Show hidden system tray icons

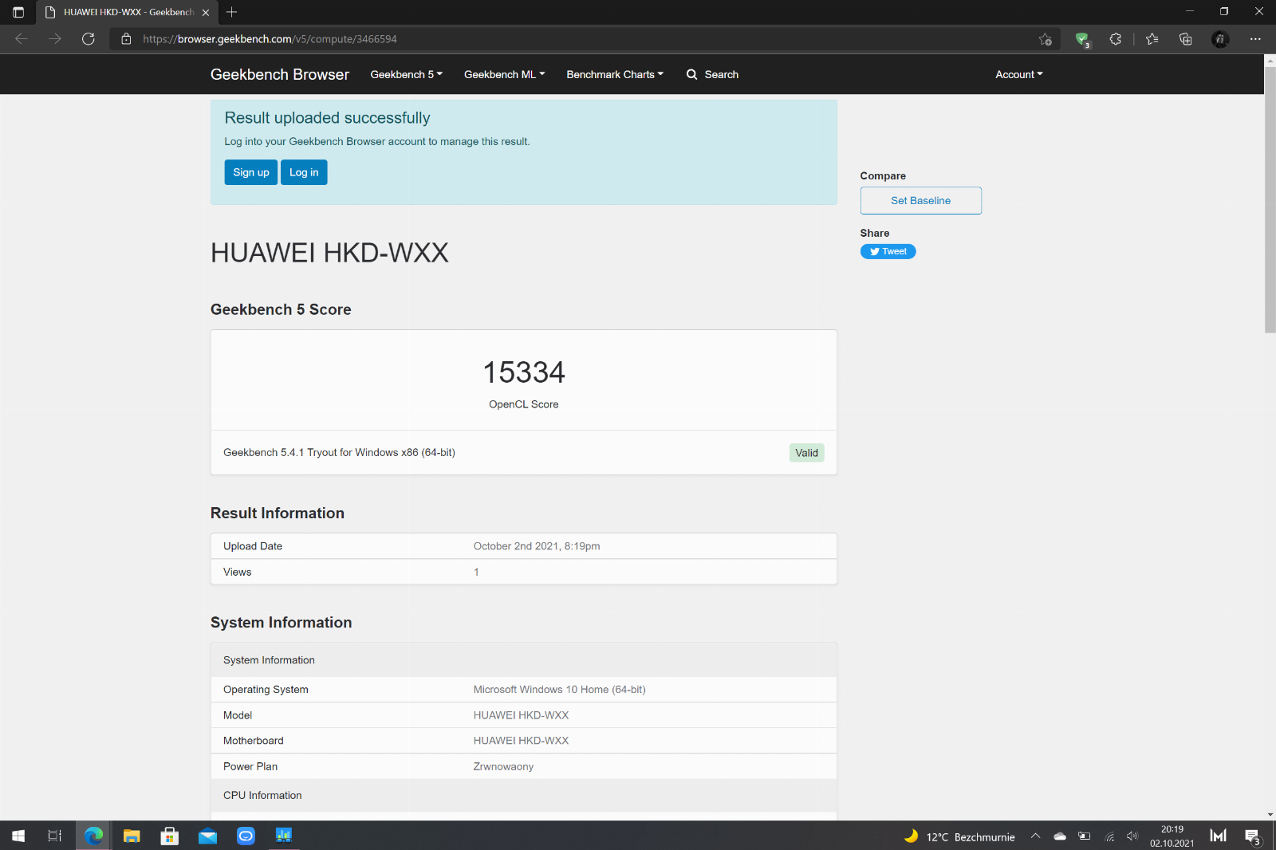[x=1035, y=836]
